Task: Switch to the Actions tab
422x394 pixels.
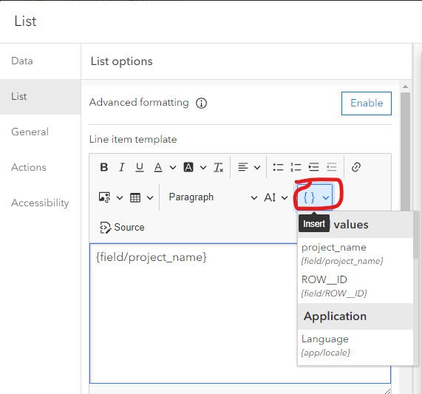Action: [29, 167]
